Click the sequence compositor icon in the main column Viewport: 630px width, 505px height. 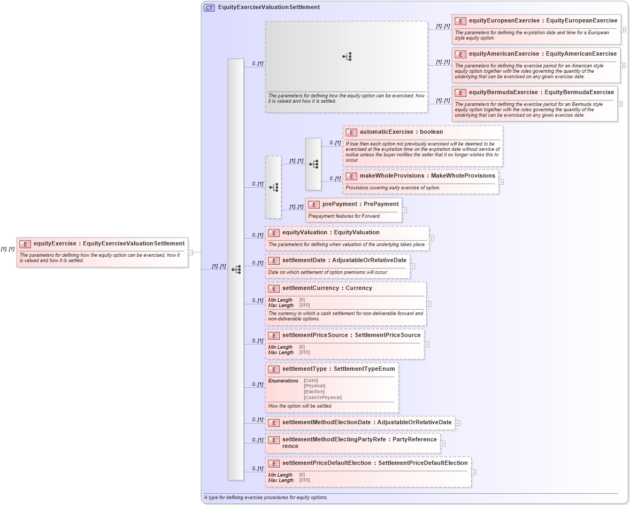coord(235,270)
